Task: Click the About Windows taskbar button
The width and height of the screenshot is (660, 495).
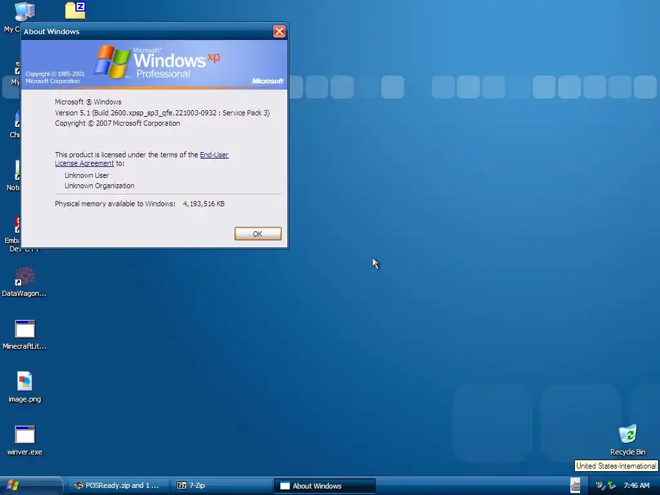Action: pyautogui.click(x=325, y=486)
